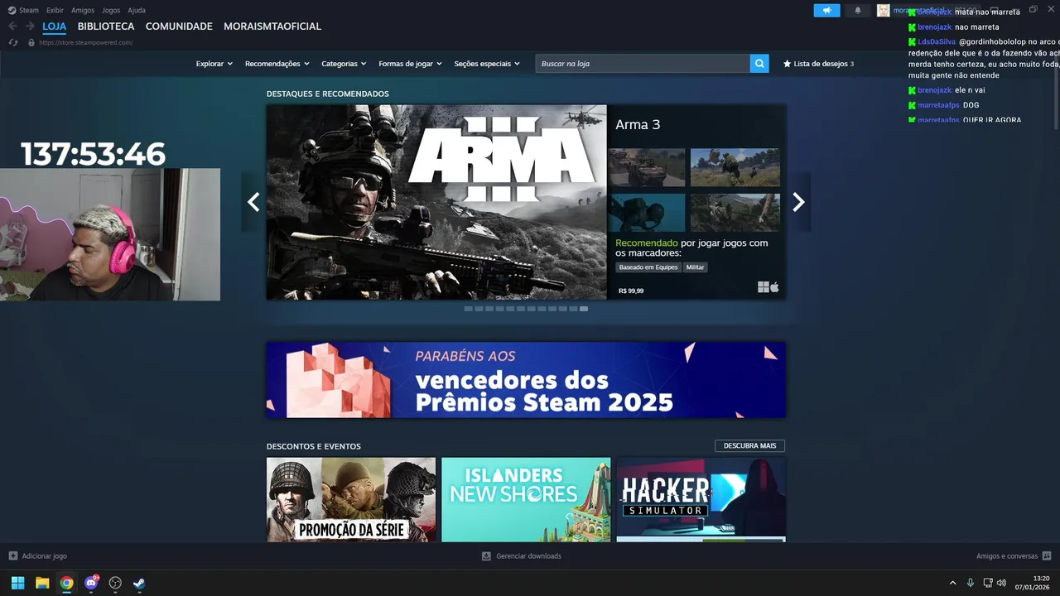This screenshot has width=1060, height=596.
Task: Switch to the COMUNIDADE tab
Action: (x=179, y=26)
